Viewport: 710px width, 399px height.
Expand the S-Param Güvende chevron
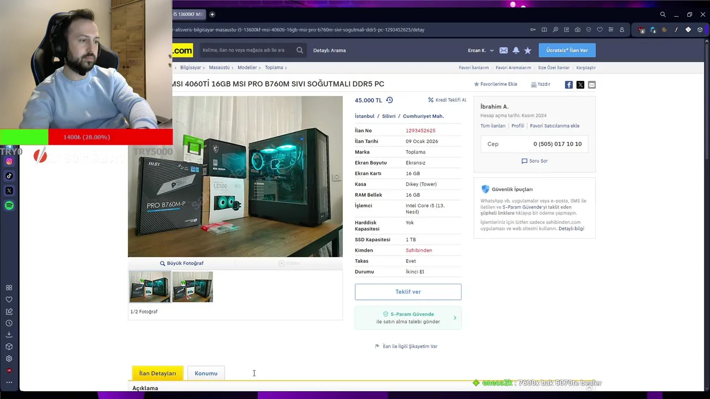coord(455,318)
